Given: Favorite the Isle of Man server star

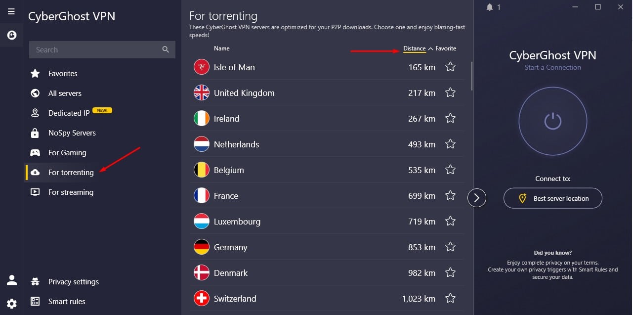Looking at the screenshot, I should tap(450, 67).
